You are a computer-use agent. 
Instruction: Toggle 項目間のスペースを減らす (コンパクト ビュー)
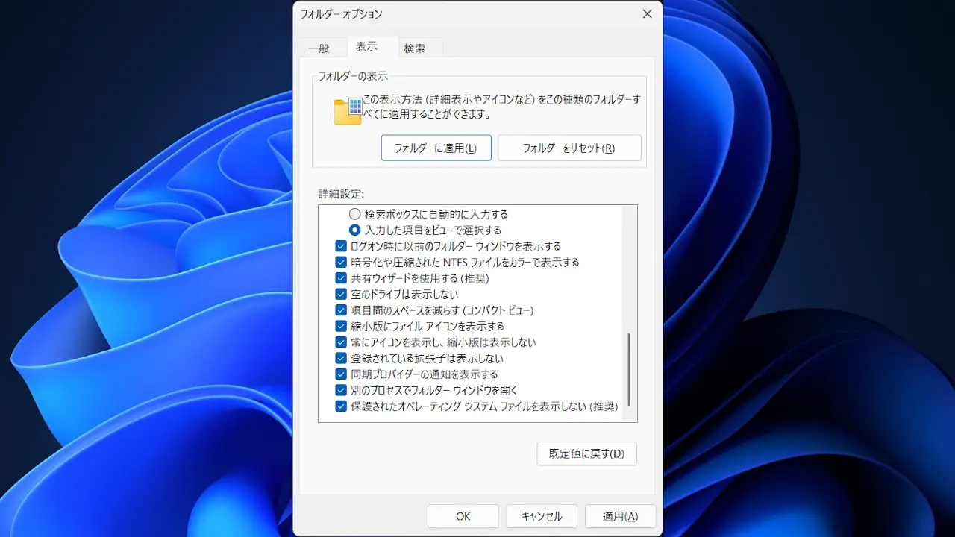(341, 310)
